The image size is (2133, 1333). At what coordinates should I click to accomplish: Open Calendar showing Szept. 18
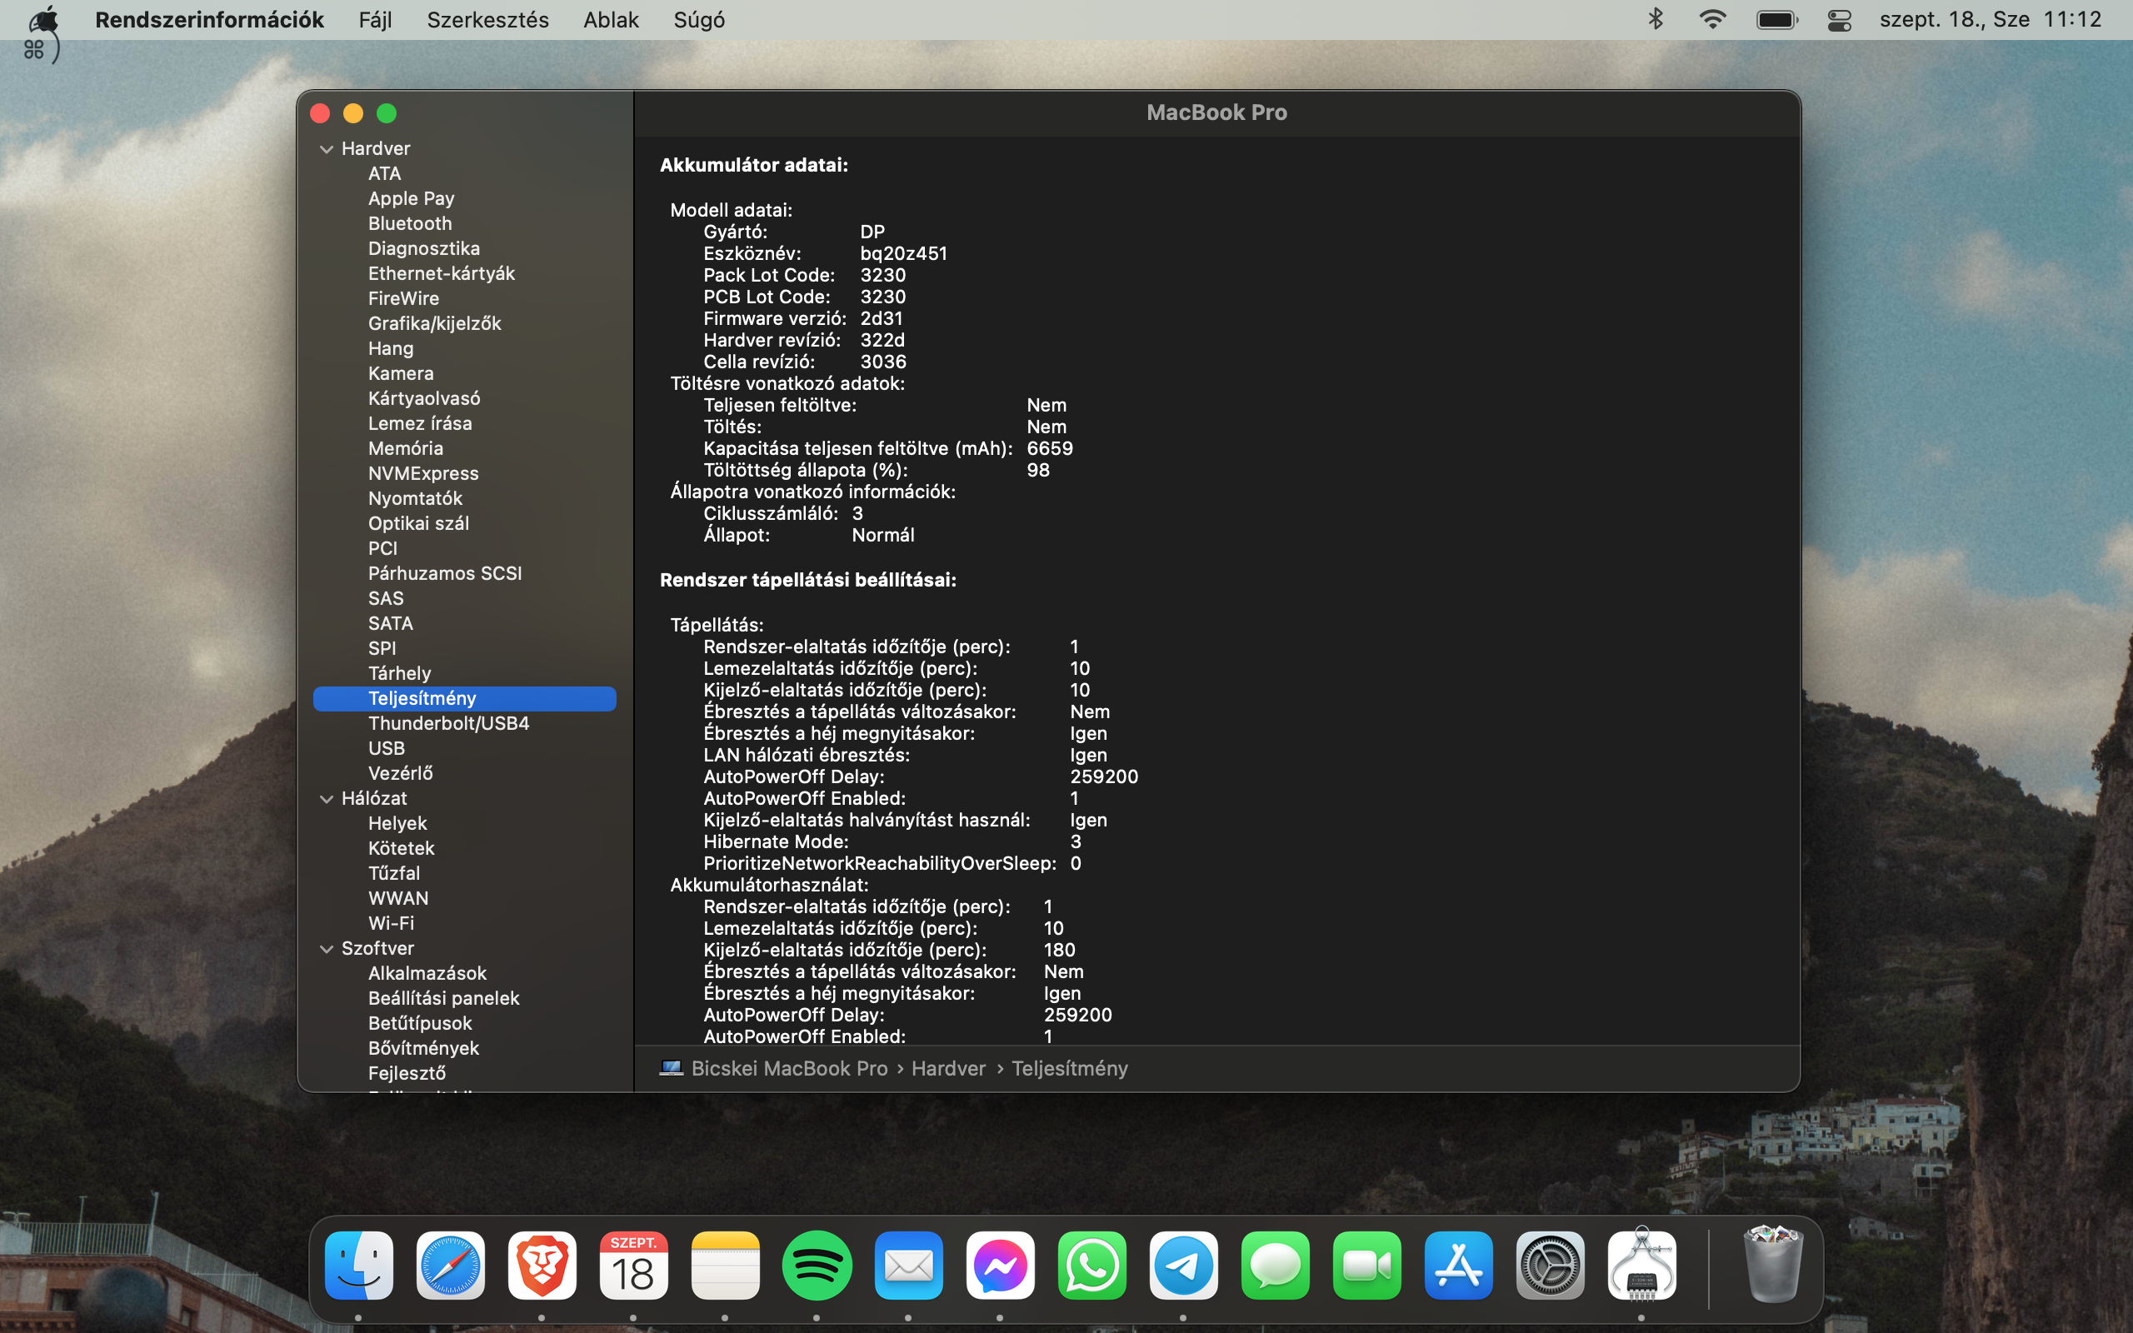(634, 1266)
